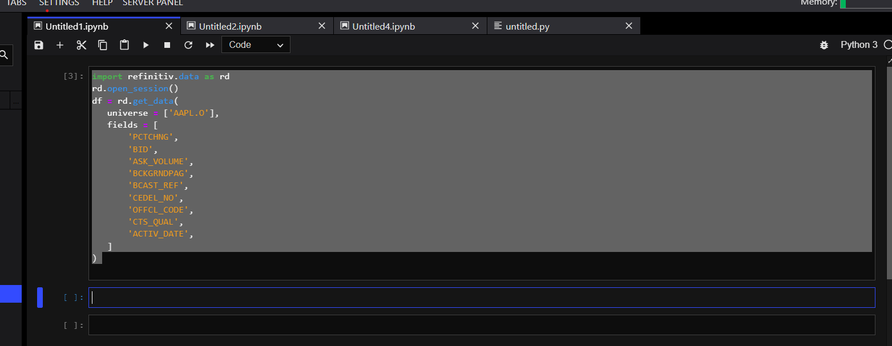Image resolution: width=892 pixels, height=346 pixels.
Task: Open the Server Panel menu
Action: 153,3
